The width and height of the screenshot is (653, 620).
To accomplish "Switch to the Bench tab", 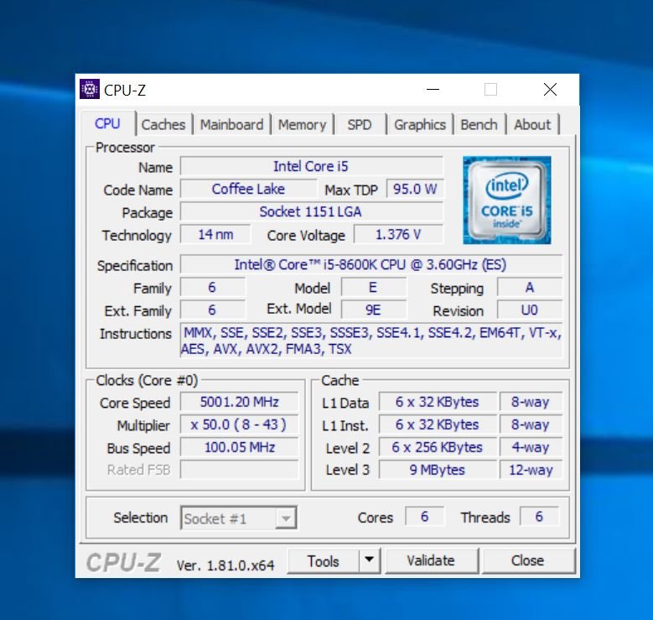I will [x=479, y=125].
